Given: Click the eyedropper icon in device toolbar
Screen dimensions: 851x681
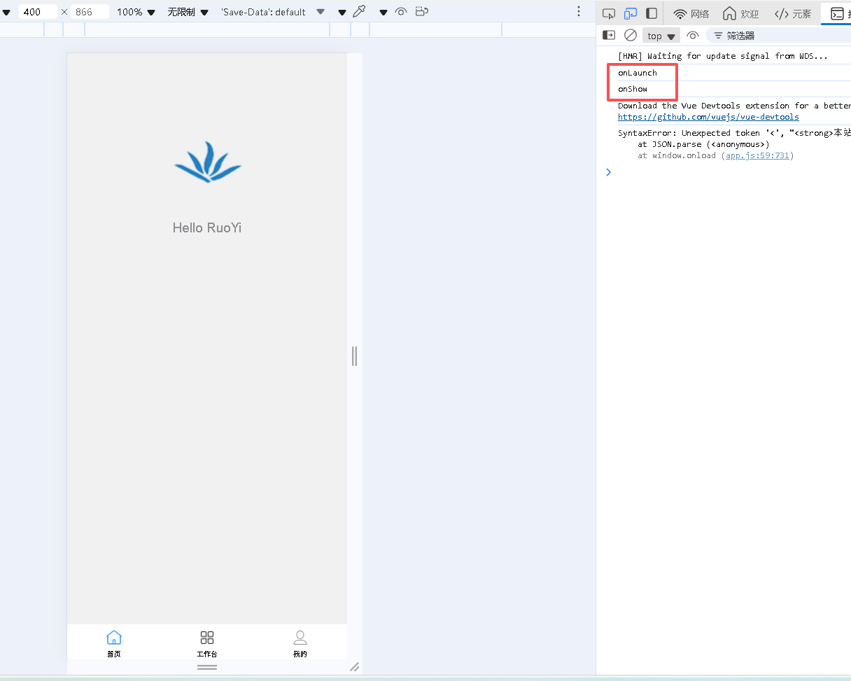Looking at the screenshot, I should tap(360, 11).
